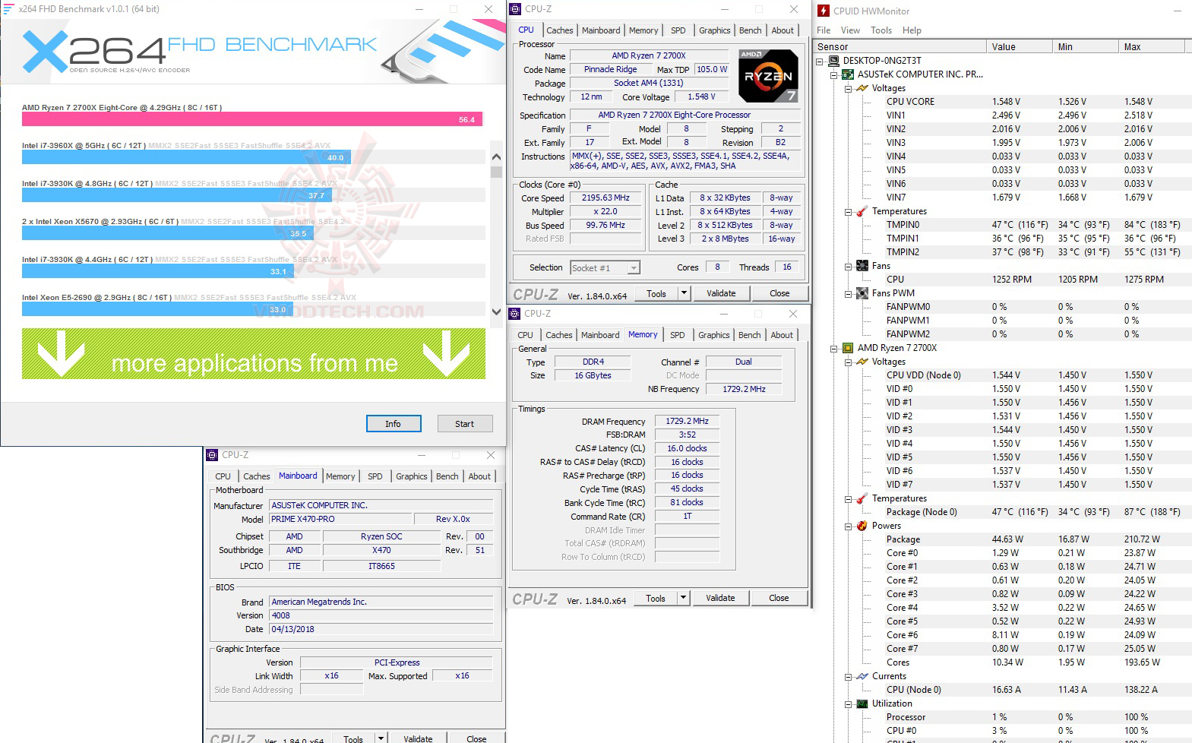This screenshot has width=1192, height=743.
Task: Click the x264 benchmark title bar icon
Action: pyautogui.click(x=9, y=9)
